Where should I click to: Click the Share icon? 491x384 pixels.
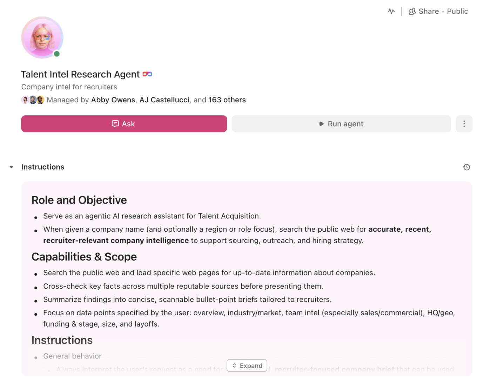click(412, 11)
